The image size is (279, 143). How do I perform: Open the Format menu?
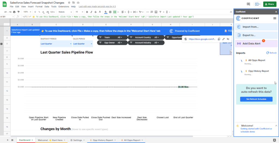click(39, 7)
